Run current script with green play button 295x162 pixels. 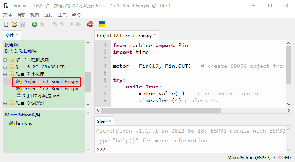click(x=34, y=24)
